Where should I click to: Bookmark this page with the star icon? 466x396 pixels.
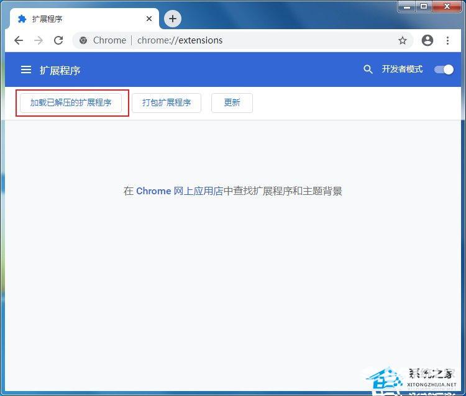(403, 40)
